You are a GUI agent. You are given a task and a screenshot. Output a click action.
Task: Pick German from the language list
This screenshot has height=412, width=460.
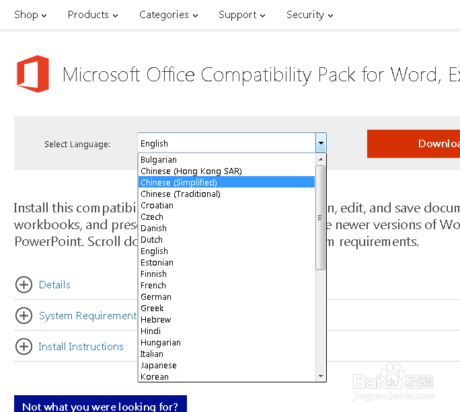point(156,296)
